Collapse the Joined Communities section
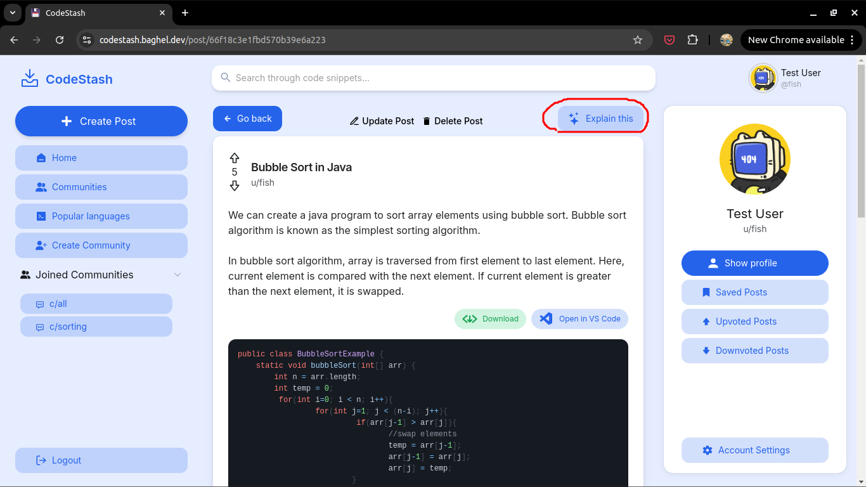Image resolution: width=866 pixels, height=487 pixels. [x=178, y=275]
